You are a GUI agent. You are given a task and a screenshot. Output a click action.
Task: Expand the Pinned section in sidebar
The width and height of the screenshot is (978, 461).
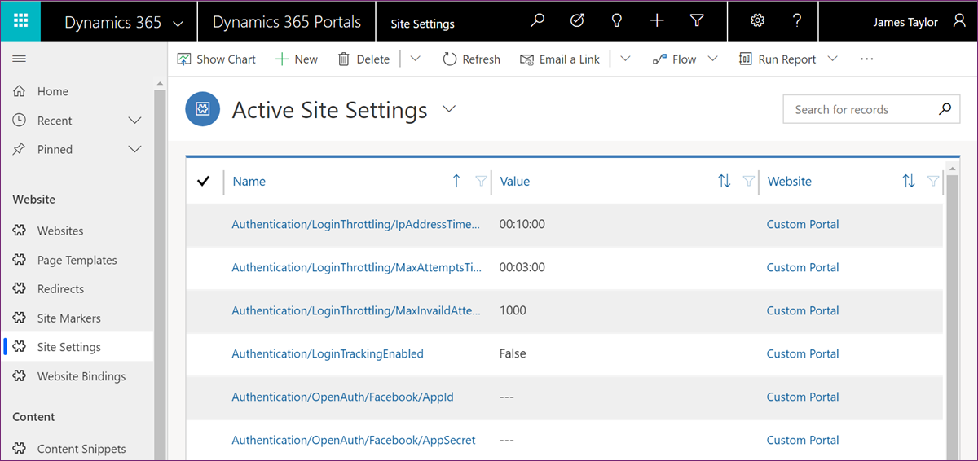(x=135, y=149)
